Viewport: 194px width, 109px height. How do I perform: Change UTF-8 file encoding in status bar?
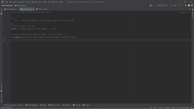pos(160,108)
